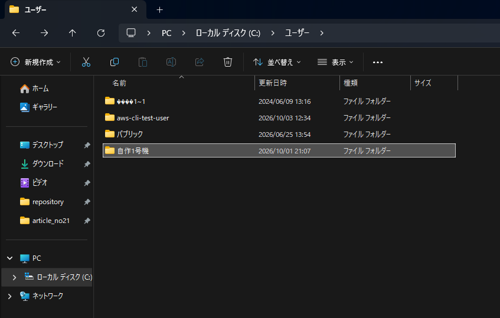Select the ����1~1 folder
This screenshot has height=318, width=500.
pos(131,101)
